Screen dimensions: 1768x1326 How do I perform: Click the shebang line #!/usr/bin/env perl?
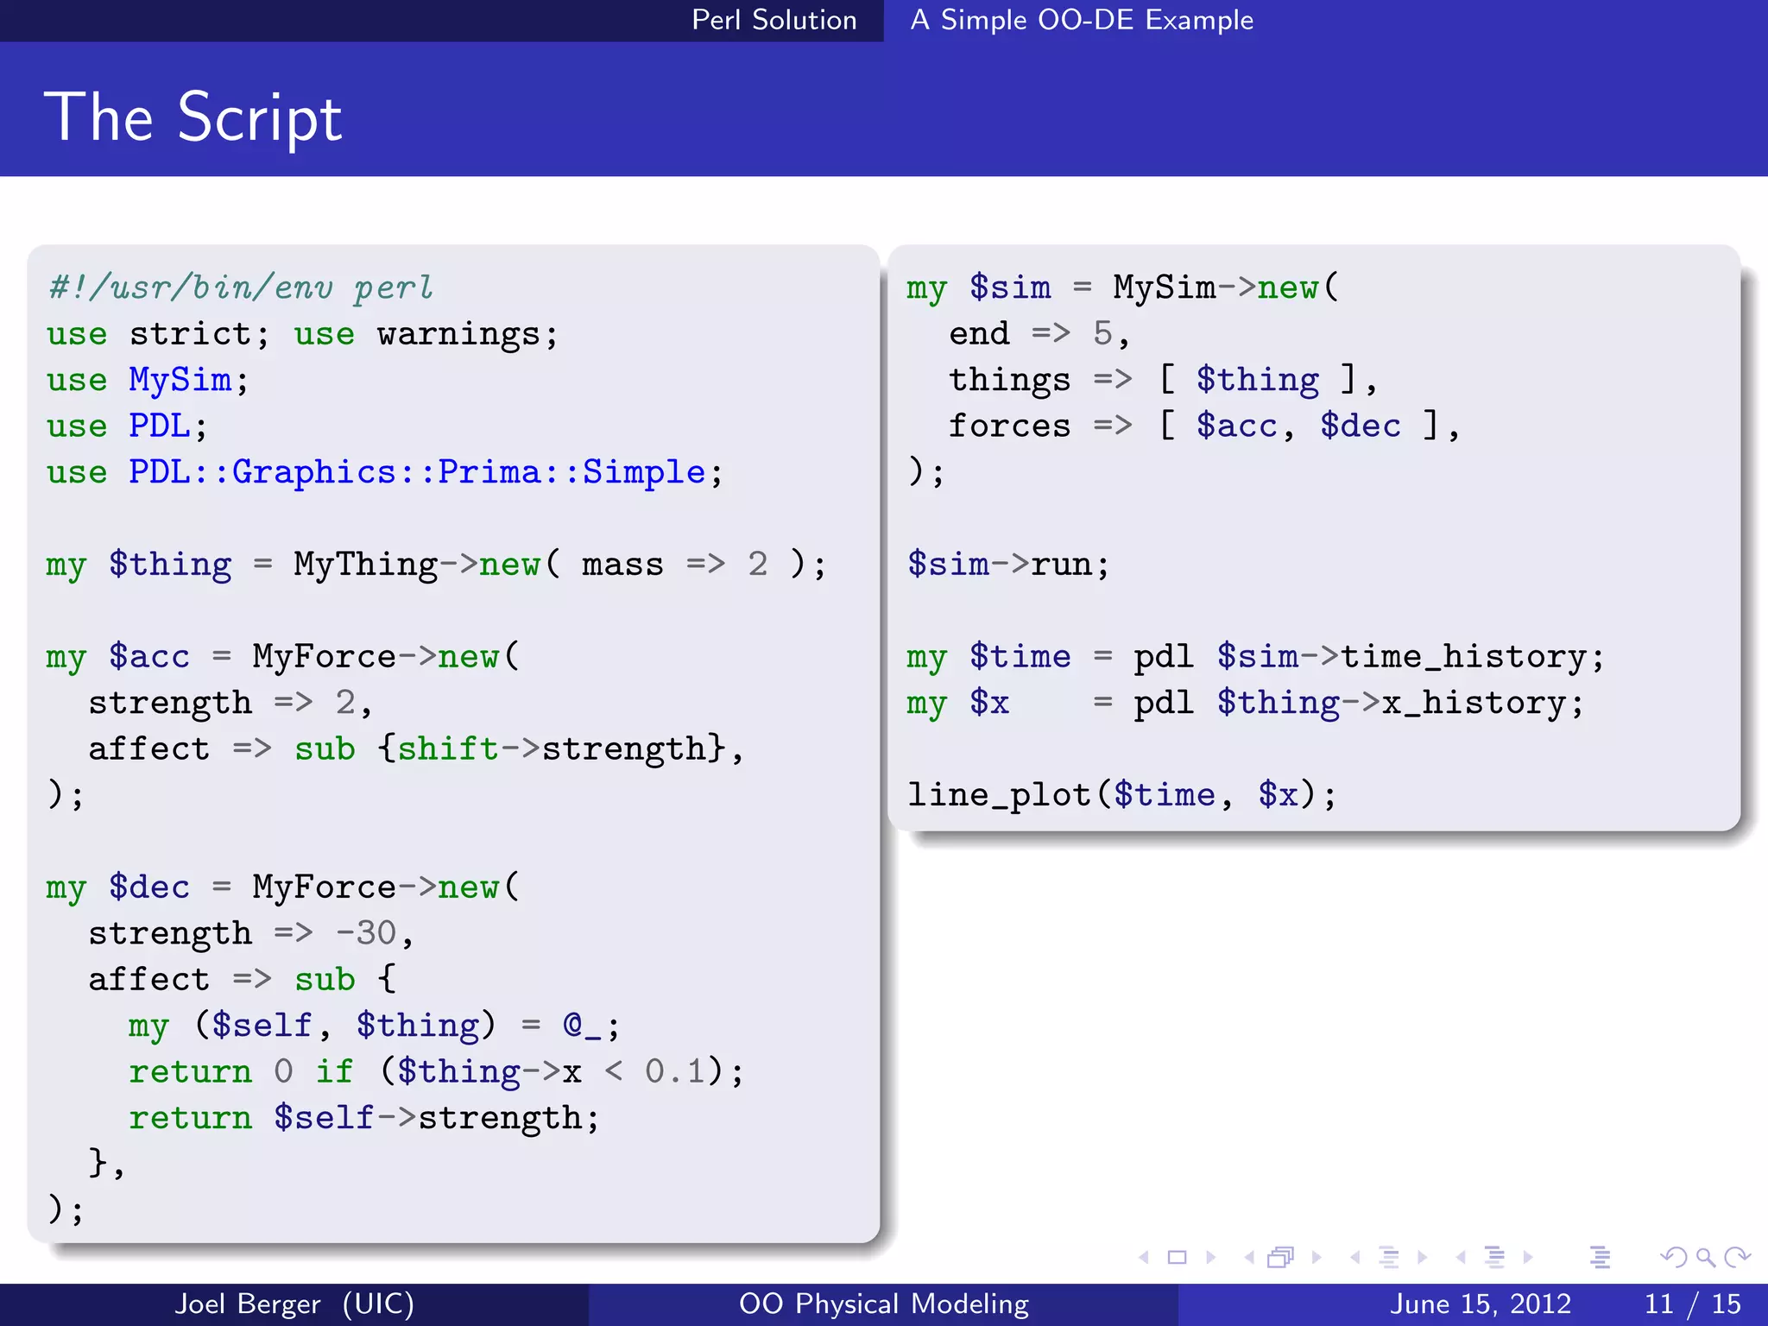point(241,287)
